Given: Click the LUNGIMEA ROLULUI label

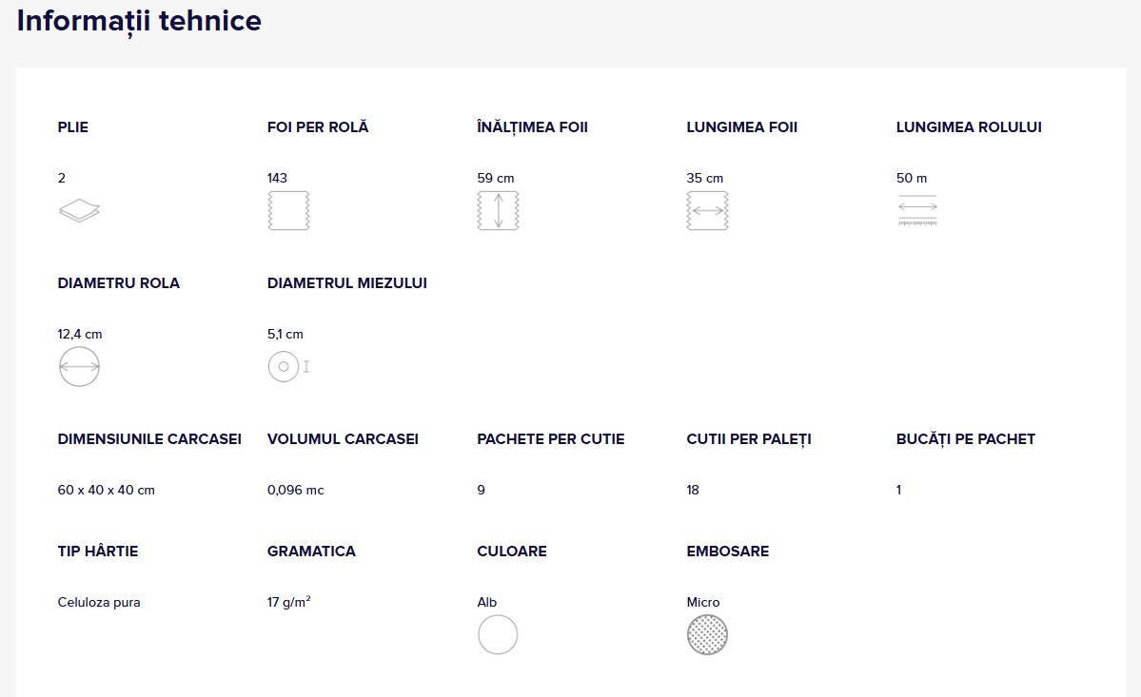Looking at the screenshot, I should 969,127.
